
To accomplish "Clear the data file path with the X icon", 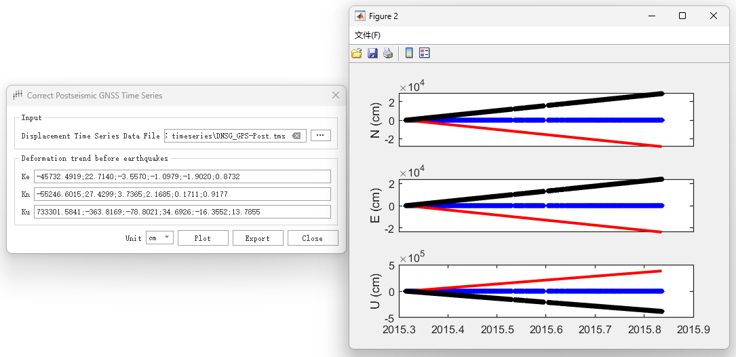I will 296,136.
